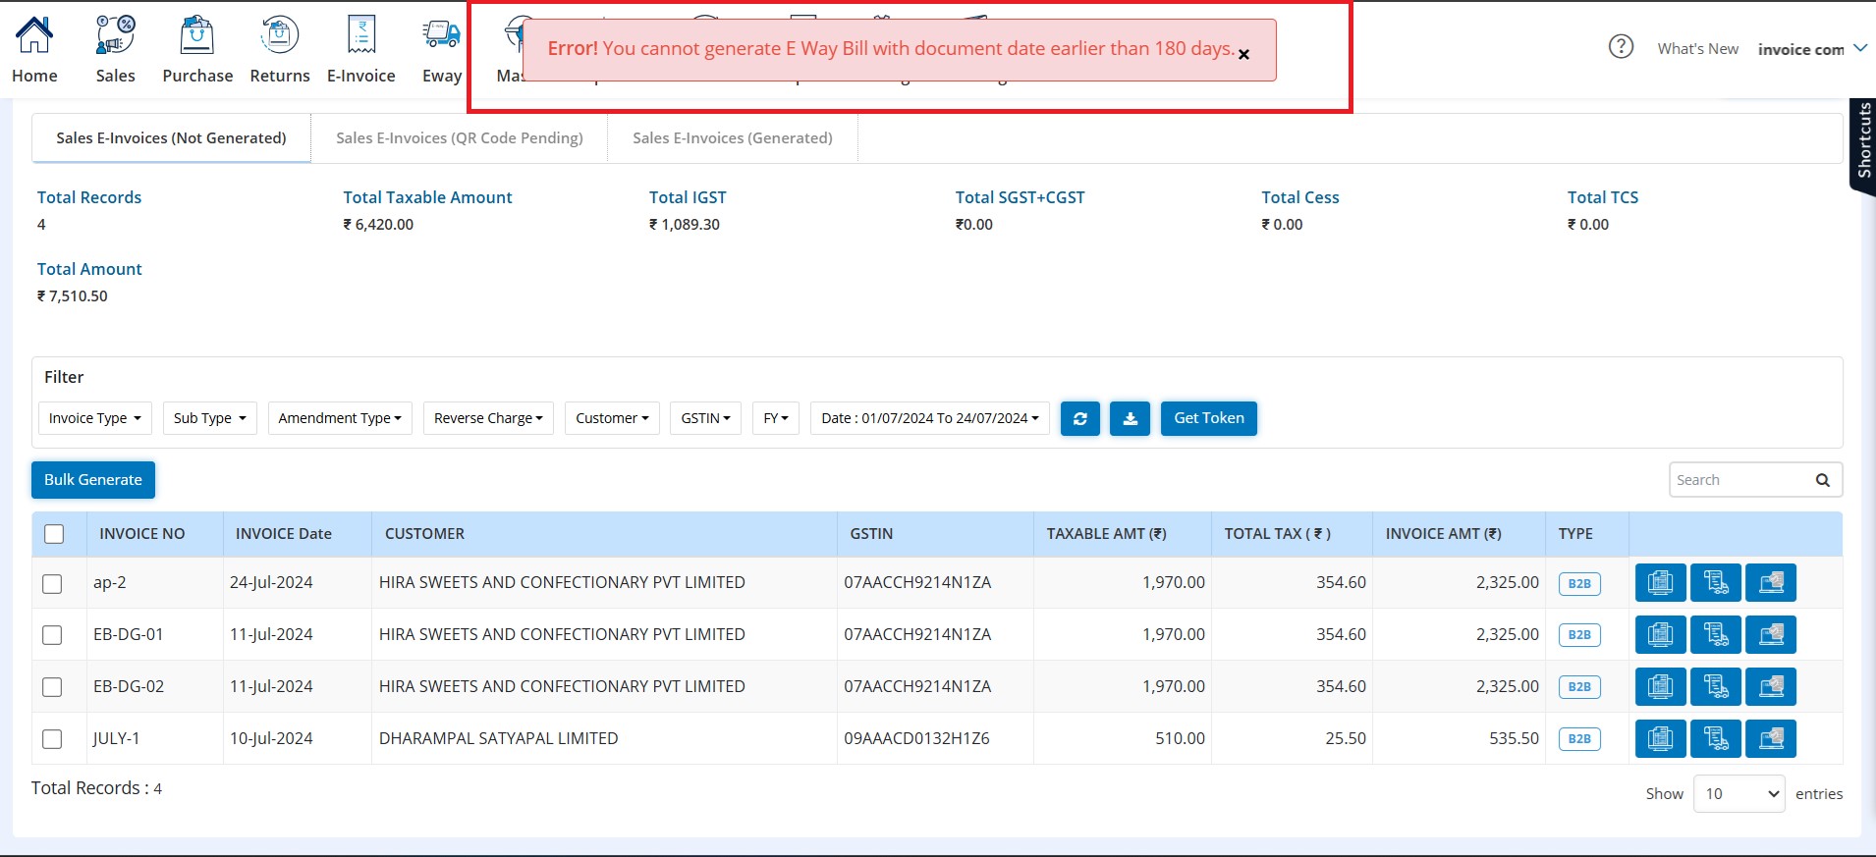Screen dimensions: 1876x857
Task: Click the laptop-document icon for JULY-1
Action: (1771, 738)
